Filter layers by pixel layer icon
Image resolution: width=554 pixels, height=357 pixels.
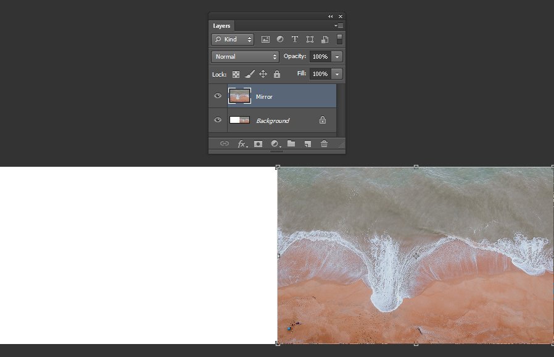tap(265, 40)
